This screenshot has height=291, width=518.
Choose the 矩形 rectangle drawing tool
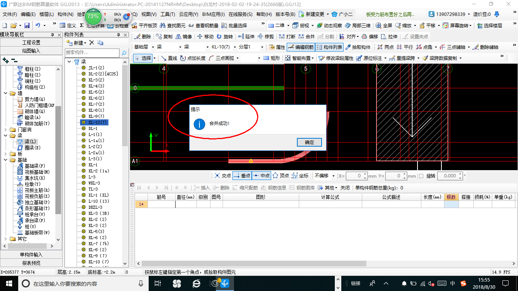pos(272,58)
